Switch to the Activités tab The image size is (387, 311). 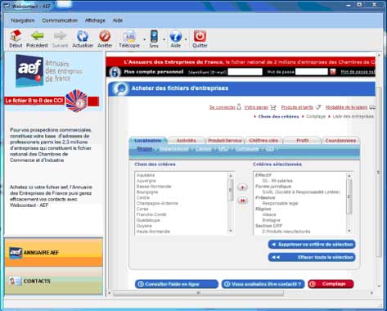187,140
